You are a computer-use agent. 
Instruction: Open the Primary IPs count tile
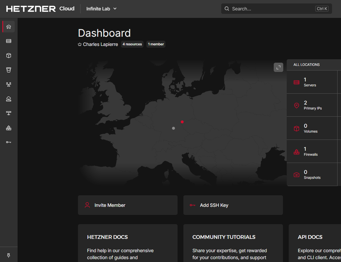(x=312, y=105)
